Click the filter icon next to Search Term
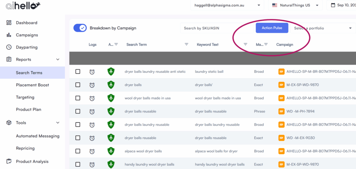Viewport: 356px width, 169px height. click(186, 44)
